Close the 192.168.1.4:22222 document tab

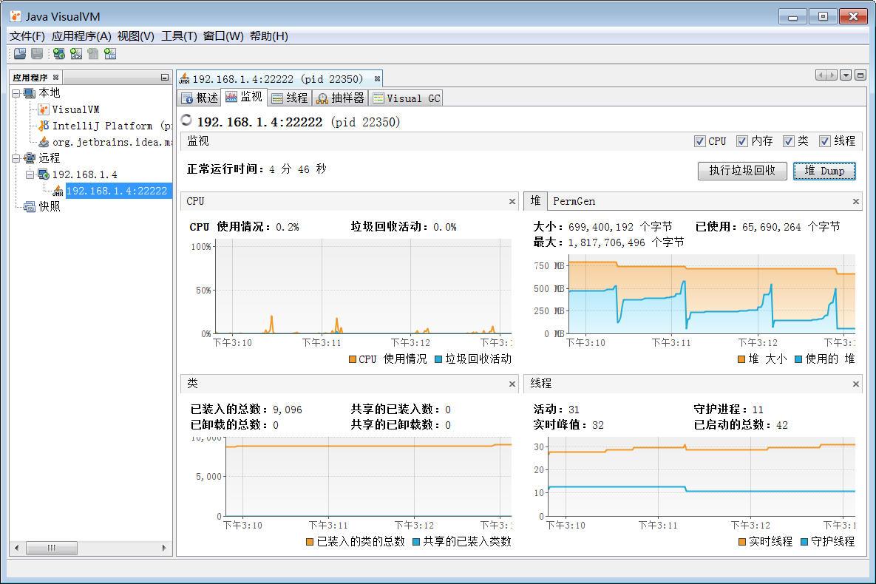377,79
